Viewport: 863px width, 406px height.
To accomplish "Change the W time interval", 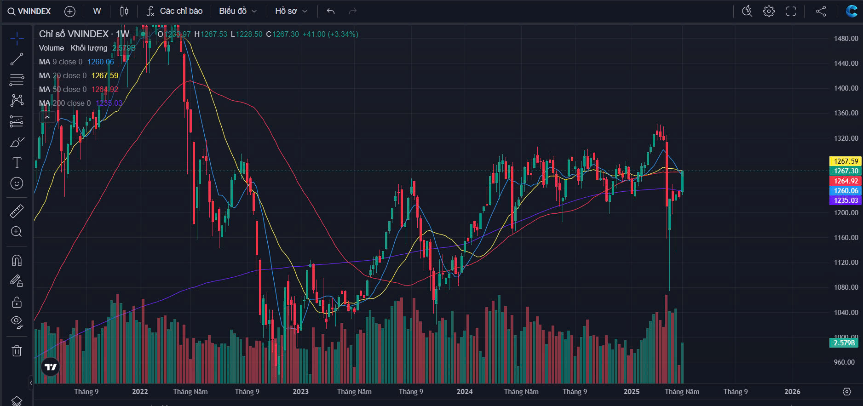I will click(x=97, y=11).
